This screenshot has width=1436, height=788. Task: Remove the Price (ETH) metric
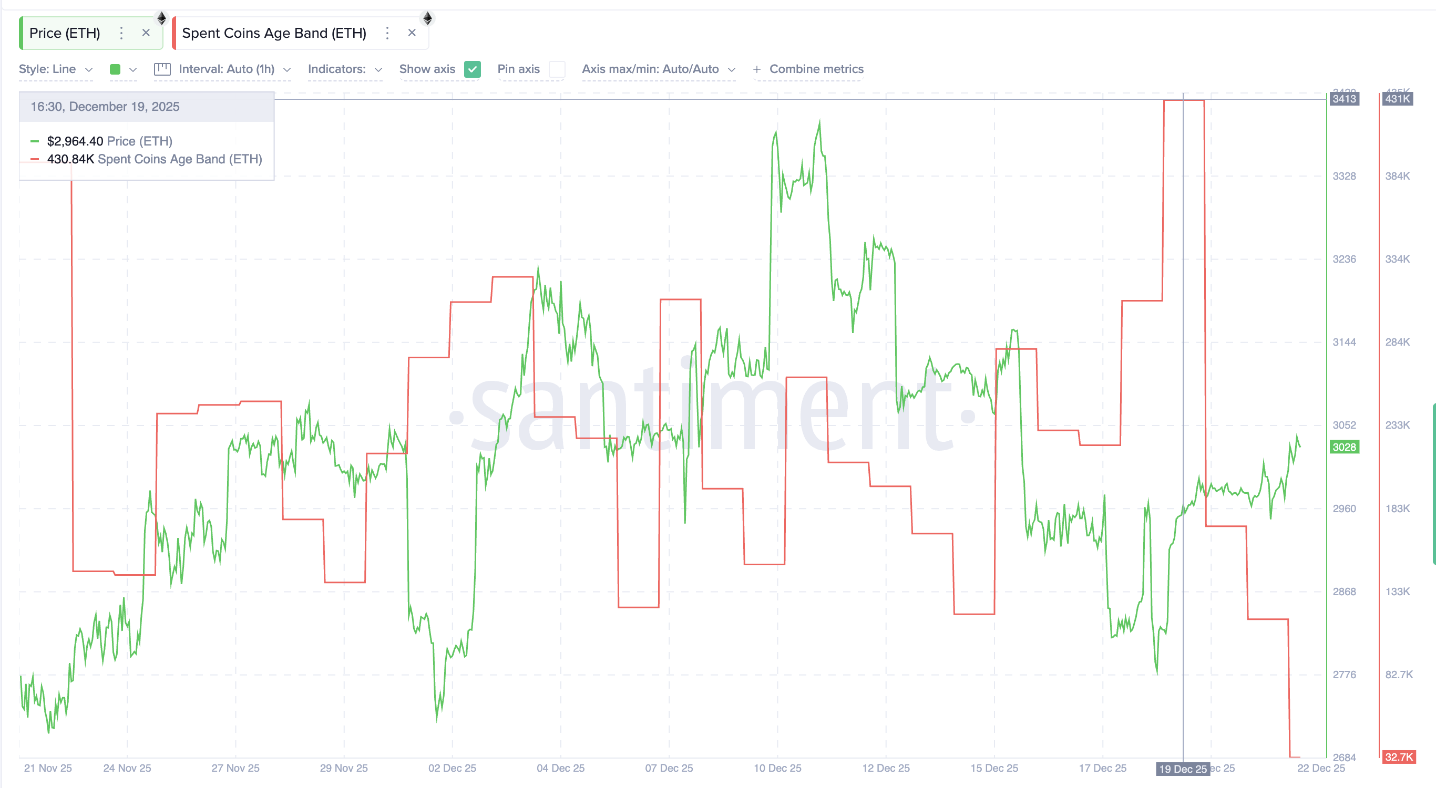pyautogui.click(x=146, y=33)
